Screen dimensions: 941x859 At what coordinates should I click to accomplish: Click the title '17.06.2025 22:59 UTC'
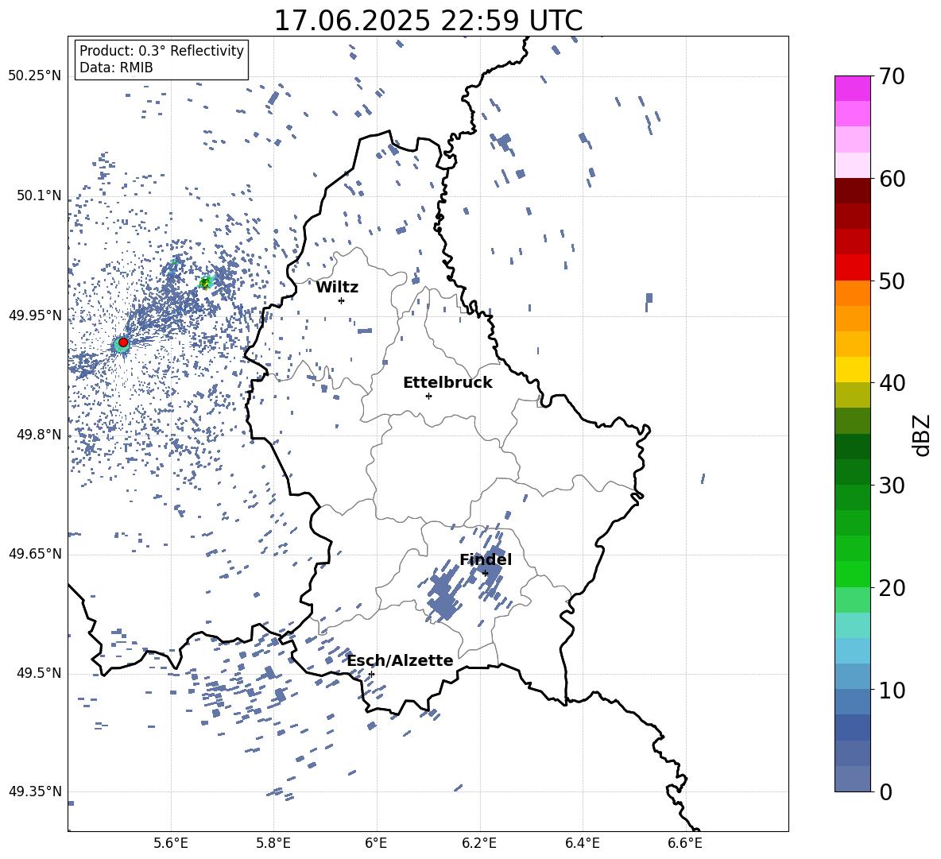pos(428,21)
